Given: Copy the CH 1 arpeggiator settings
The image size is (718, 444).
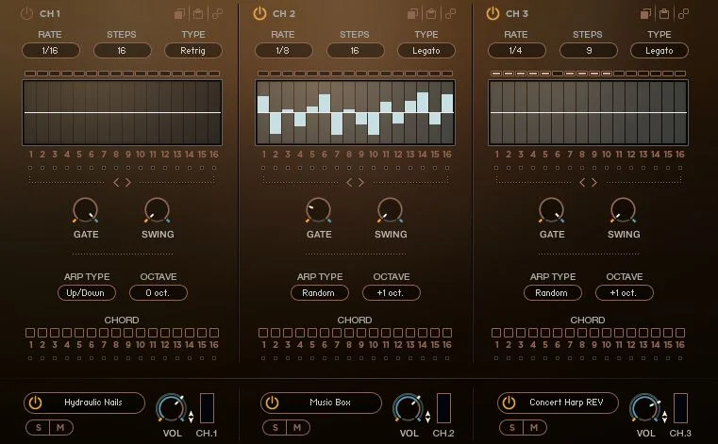Looking at the screenshot, I should pyautogui.click(x=179, y=14).
